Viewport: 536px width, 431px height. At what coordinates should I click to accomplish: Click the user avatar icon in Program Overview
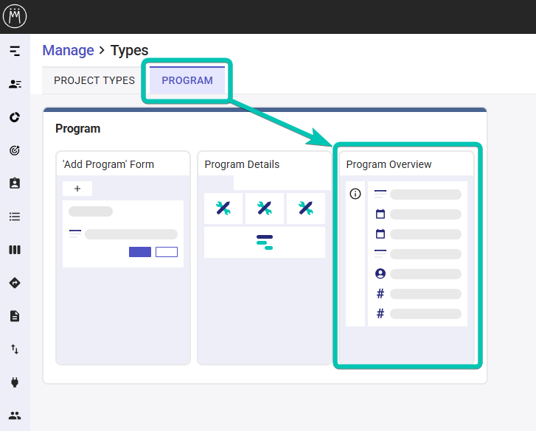tap(380, 273)
